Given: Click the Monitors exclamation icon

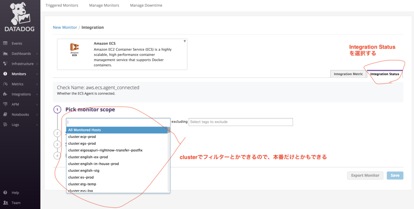Looking at the screenshot, I should [x=5, y=74].
